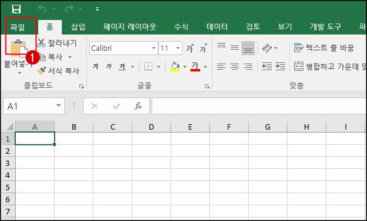This screenshot has width=367, height=221.
Task: Apply red font color 가
Action: coord(195,67)
